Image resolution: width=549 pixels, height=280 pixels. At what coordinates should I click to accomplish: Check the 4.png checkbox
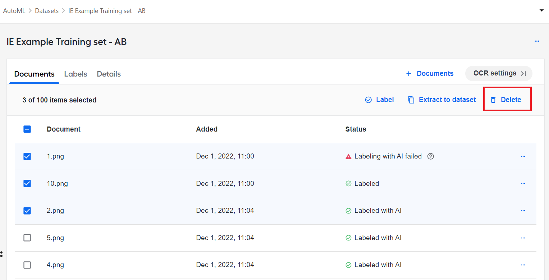[27, 265]
